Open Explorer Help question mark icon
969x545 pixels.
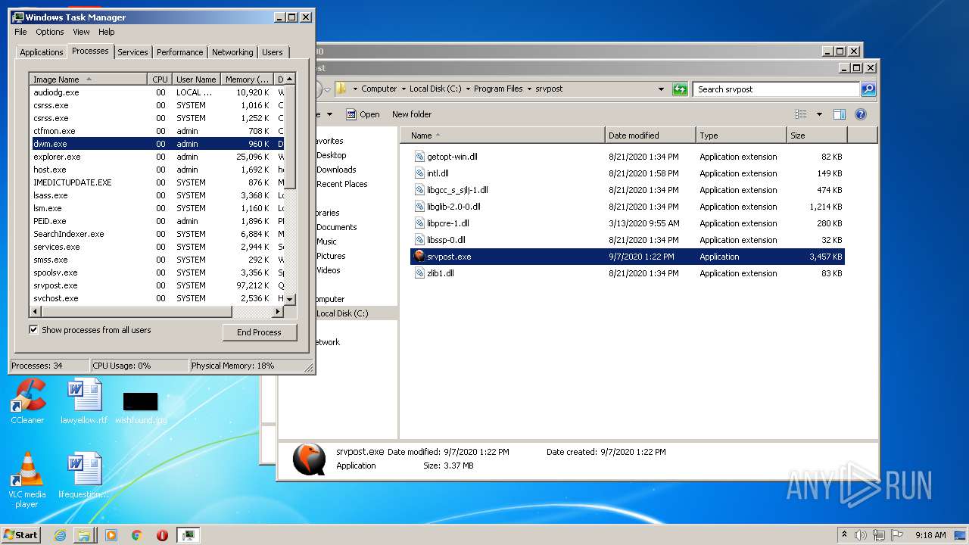860,114
